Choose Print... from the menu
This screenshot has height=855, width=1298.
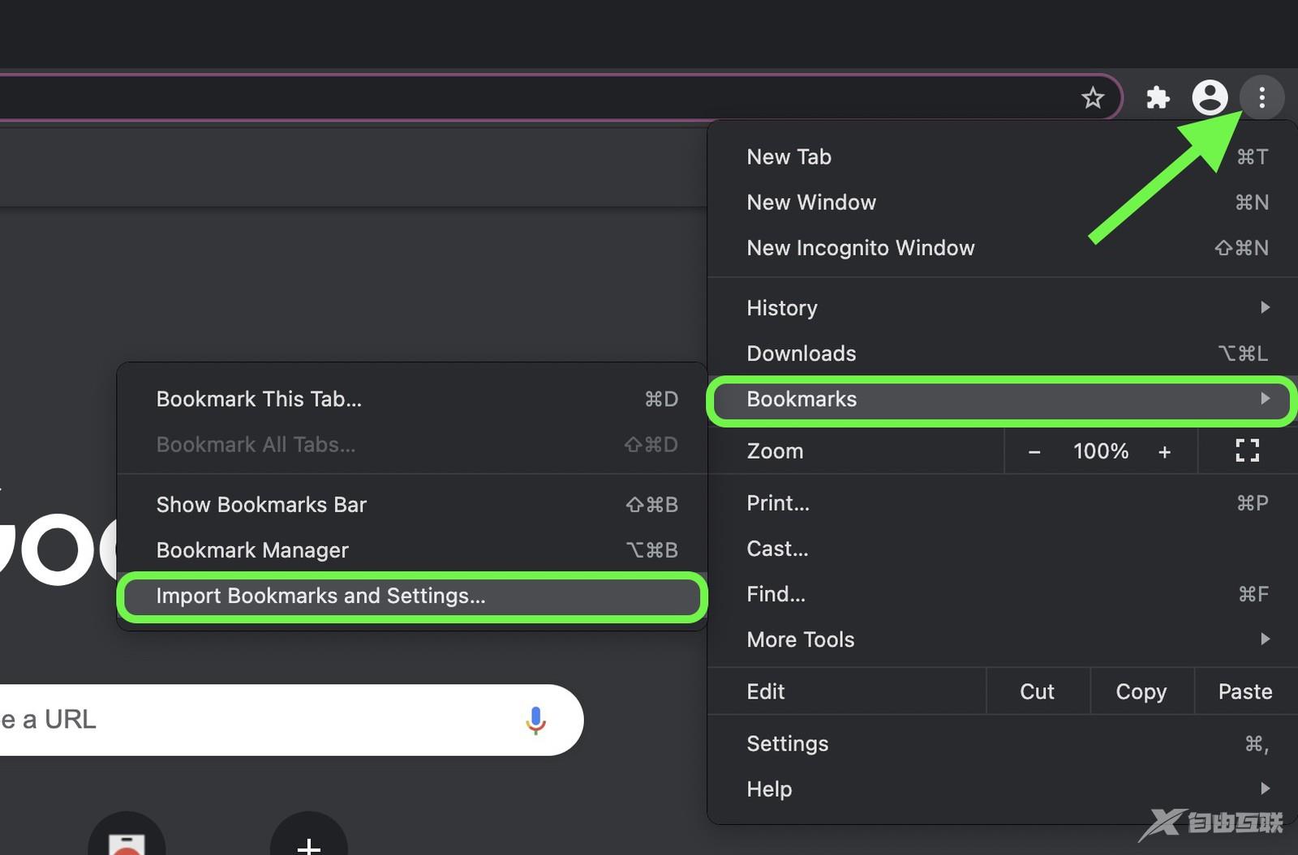click(x=1003, y=503)
